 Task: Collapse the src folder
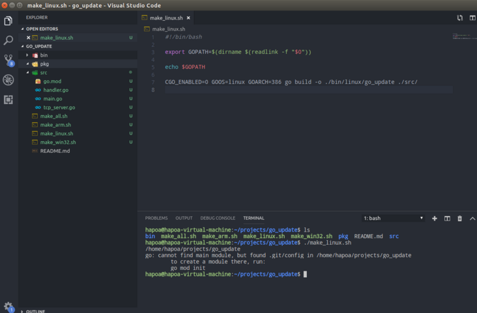(x=44, y=73)
